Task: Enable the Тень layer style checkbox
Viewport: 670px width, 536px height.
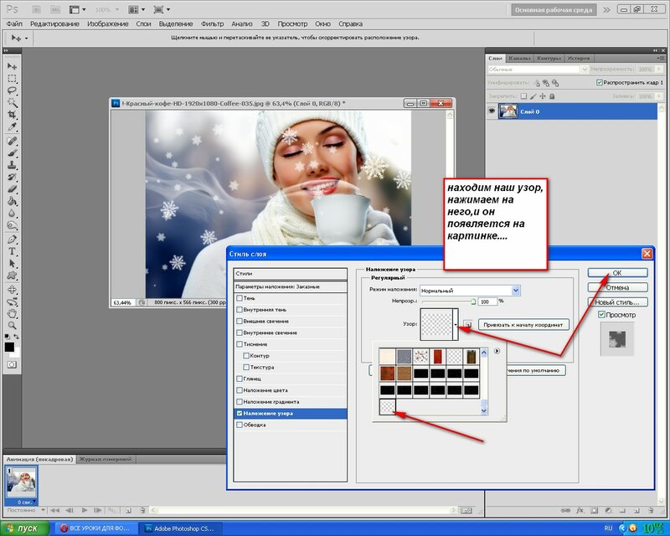Action: pos(241,297)
